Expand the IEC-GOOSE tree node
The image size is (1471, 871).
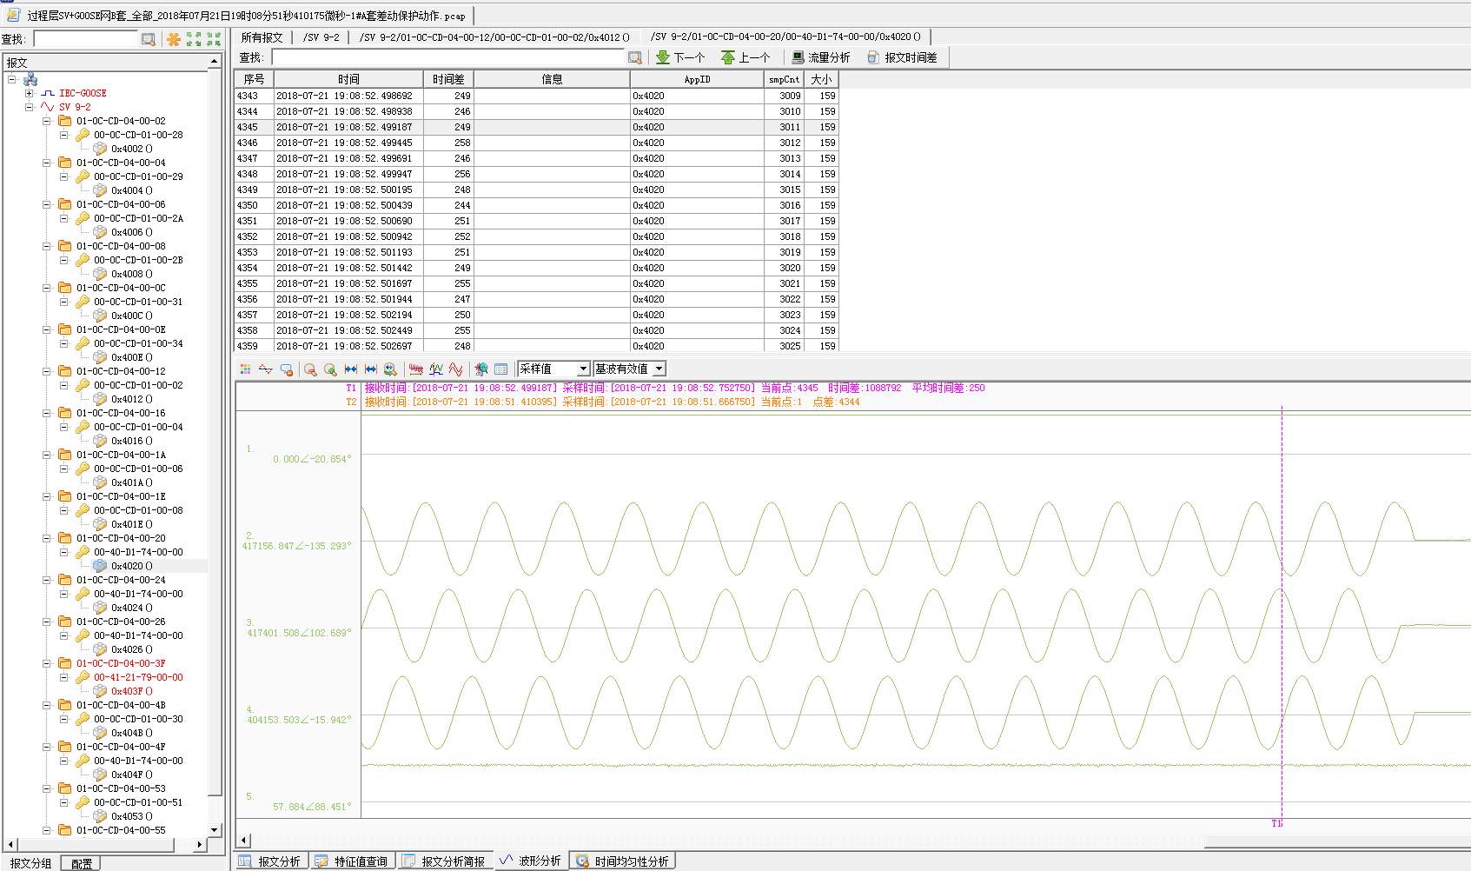(30, 93)
